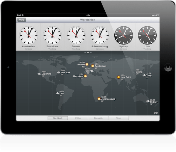
Task: Tap the Wereldklok title text
Action: (x=88, y=20)
